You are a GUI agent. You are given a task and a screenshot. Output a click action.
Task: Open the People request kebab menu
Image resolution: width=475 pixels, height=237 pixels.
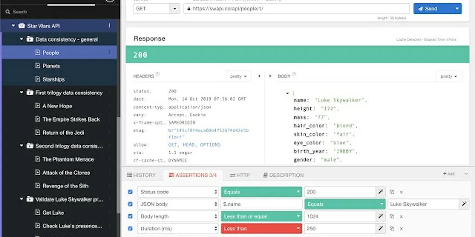pyautogui.click(x=109, y=53)
